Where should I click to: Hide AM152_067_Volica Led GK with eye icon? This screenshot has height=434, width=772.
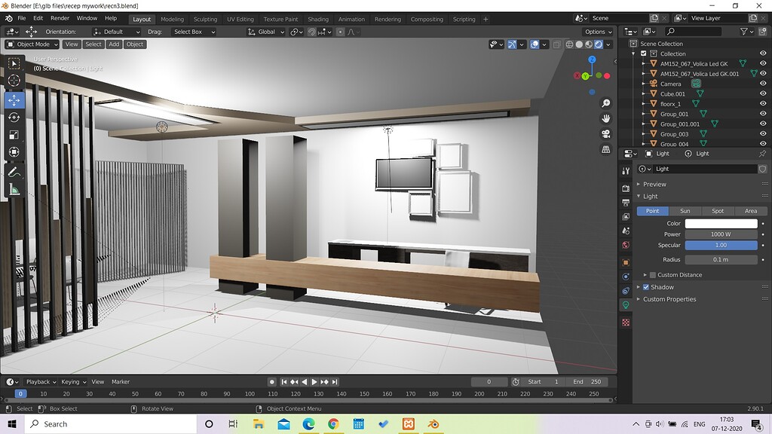tap(763, 63)
